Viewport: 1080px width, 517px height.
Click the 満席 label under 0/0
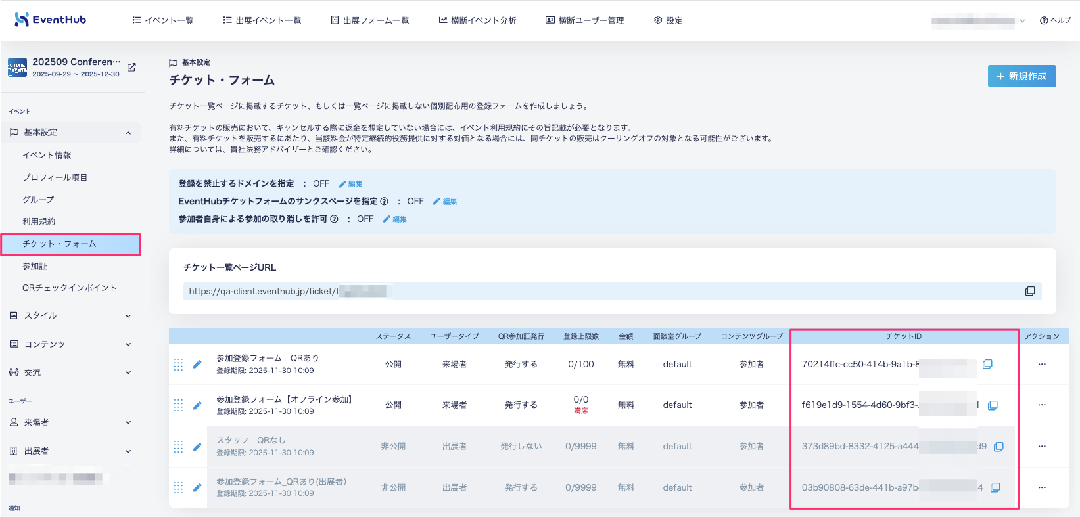[581, 411]
